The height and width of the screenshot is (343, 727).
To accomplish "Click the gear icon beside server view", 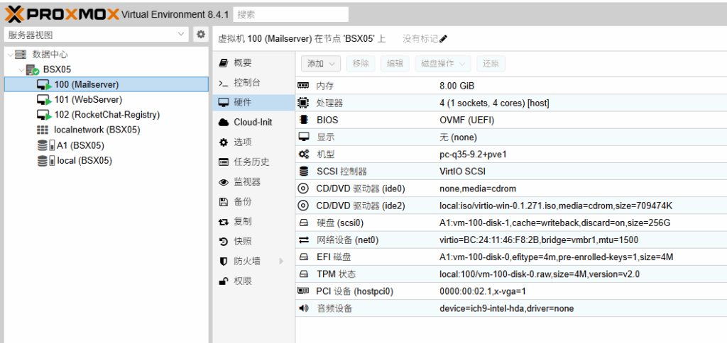I will pos(201,35).
